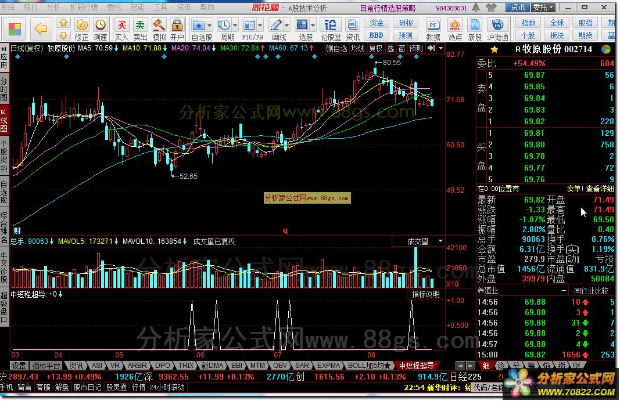Click 删自选 to remove from watchlist
Viewport: 620px width, 401px height.
(336, 48)
